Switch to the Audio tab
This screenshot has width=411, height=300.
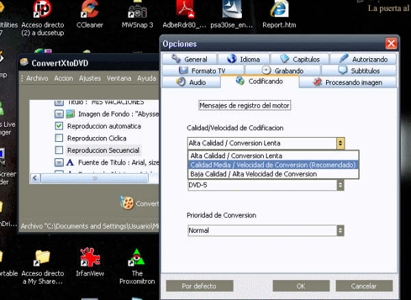(x=191, y=82)
